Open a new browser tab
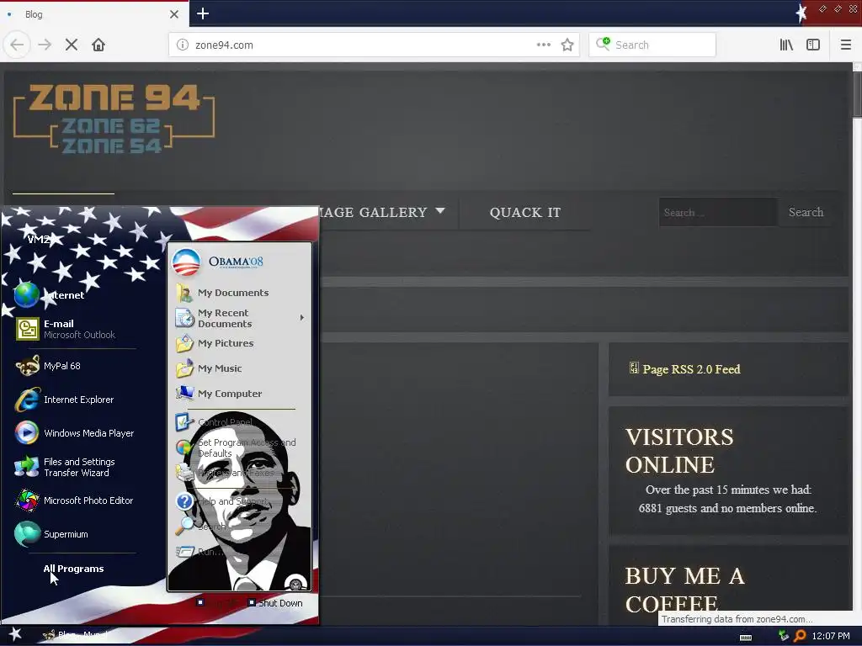This screenshot has height=646, width=862. [202, 13]
